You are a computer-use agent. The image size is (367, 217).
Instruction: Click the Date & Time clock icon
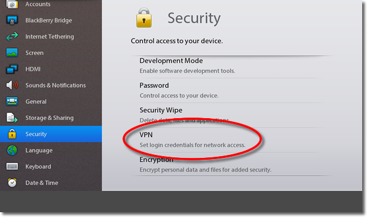pyautogui.click(x=12, y=183)
